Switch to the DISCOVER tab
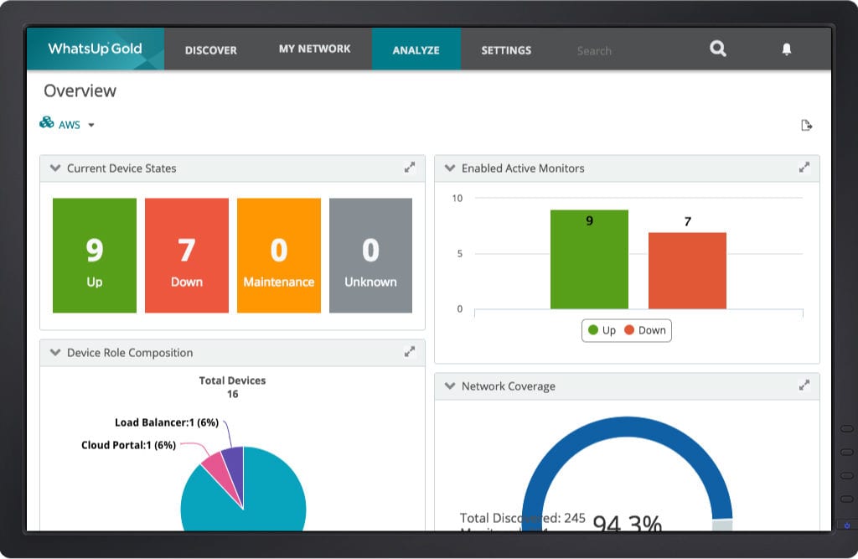Image resolution: width=858 pixels, height=559 pixels. [210, 49]
